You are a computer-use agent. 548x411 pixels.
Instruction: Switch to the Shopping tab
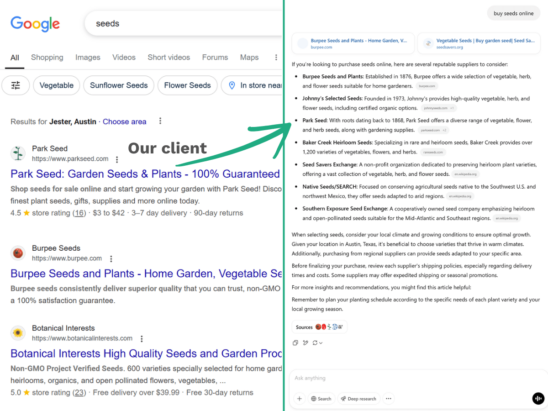click(47, 57)
